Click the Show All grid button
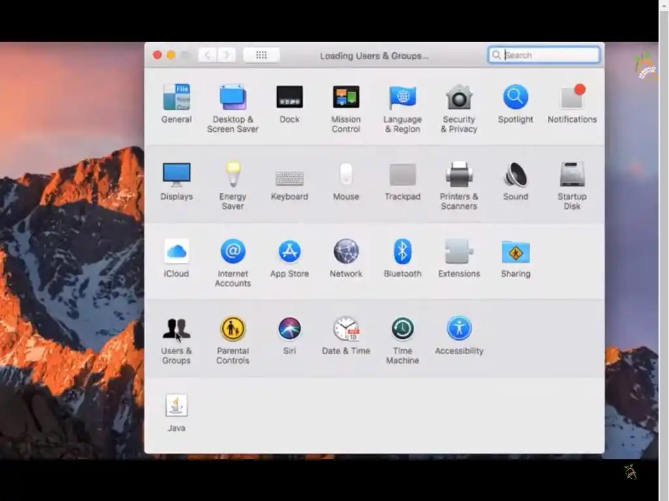The height and width of the screenshot is (501, 669). tap(261, 55)
